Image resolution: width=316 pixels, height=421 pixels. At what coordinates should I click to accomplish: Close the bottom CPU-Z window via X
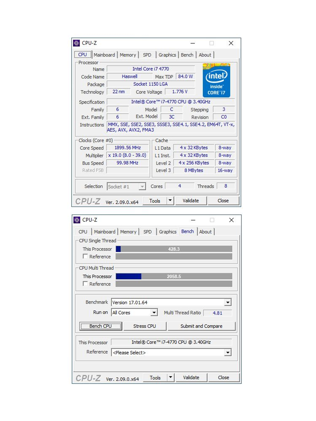coord(231,220)
